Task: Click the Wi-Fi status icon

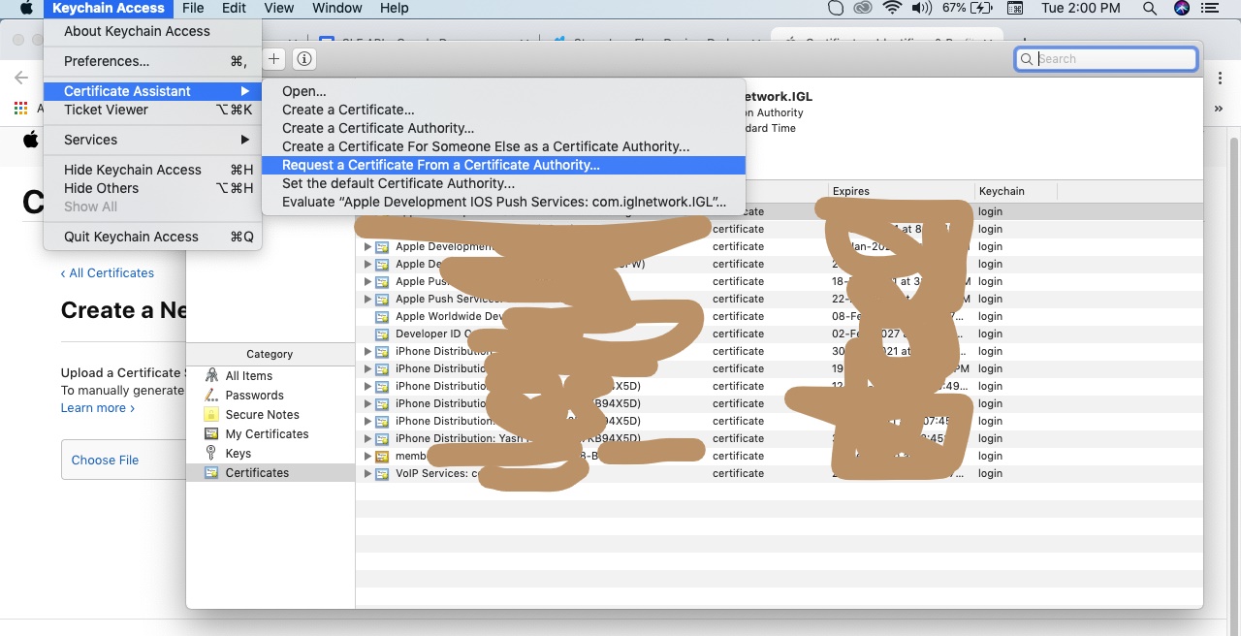Action: click(892, 8)
